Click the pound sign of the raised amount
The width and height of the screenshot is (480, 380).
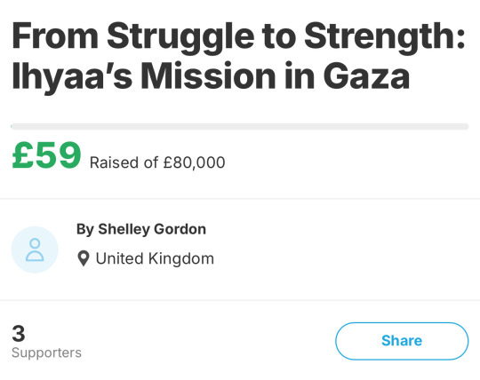[x=22, y=155]
